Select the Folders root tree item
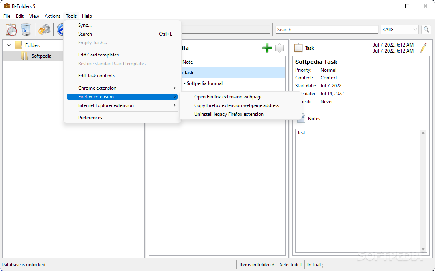Image resolution: width=435 pixels, height=271 pixels. tap(33, 45)
